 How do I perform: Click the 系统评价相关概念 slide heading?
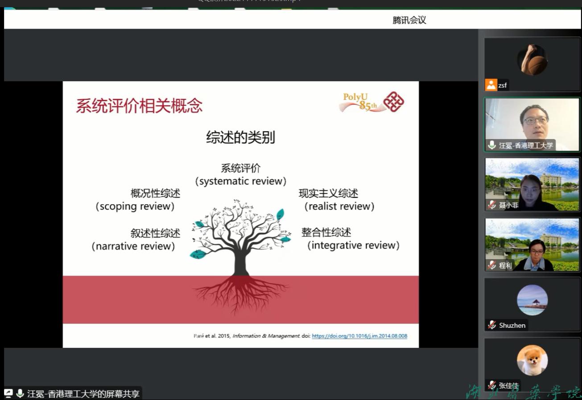(x=139, y=106)
